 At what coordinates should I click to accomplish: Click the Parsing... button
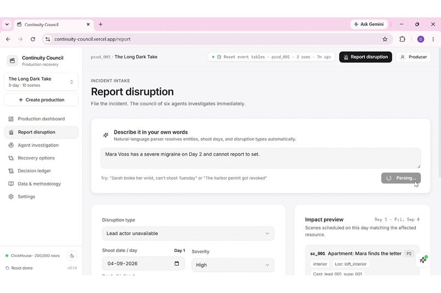(401, 178)
